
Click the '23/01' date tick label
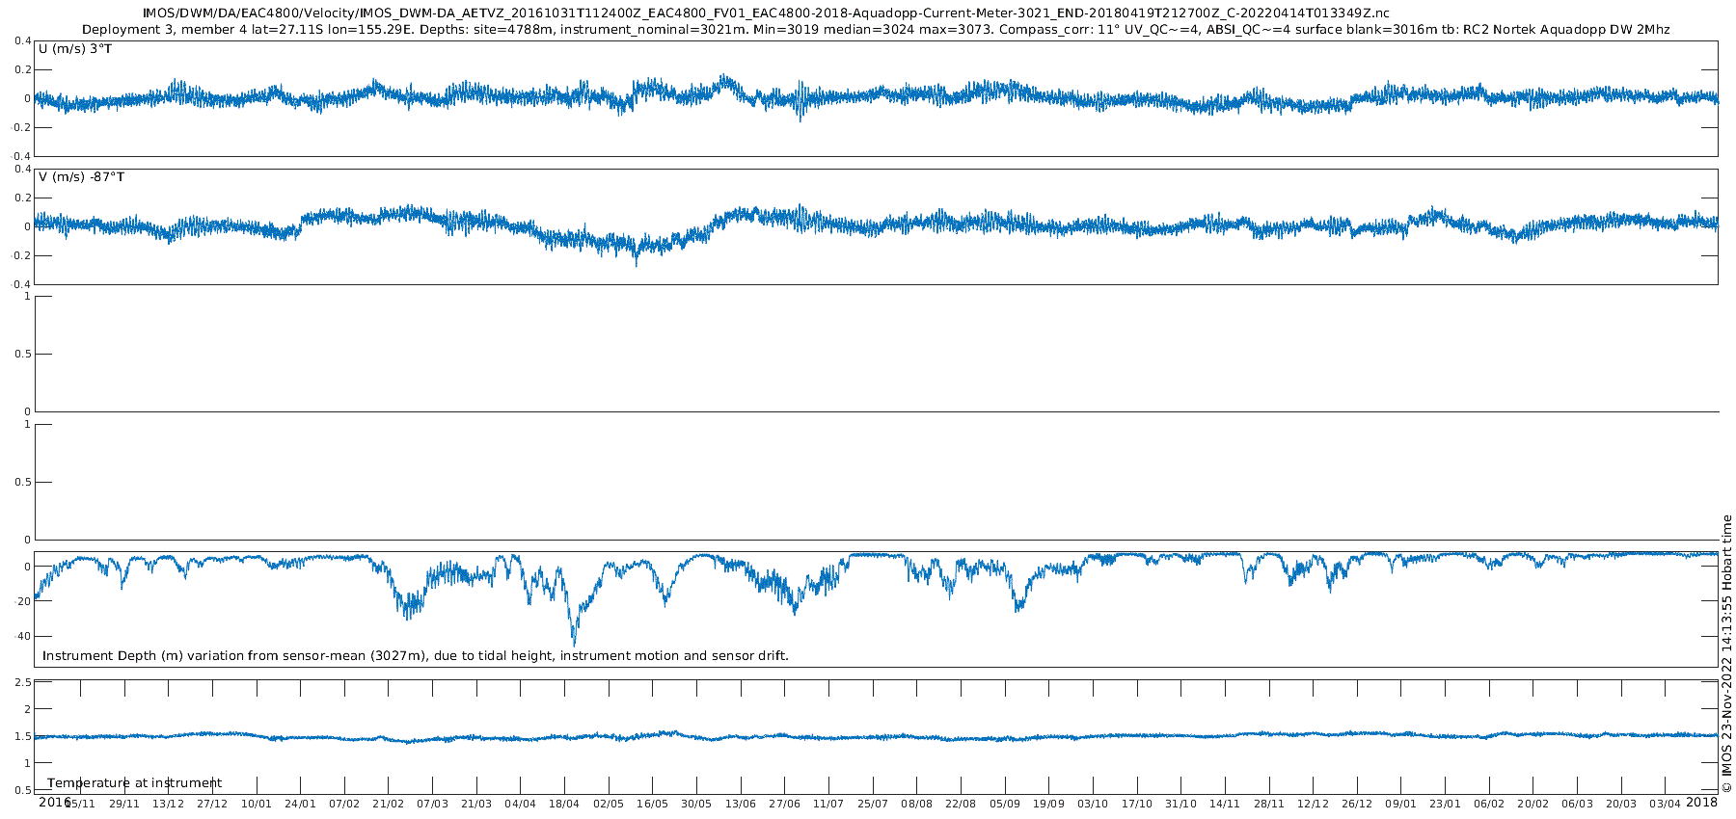(x=1446, y=804)
